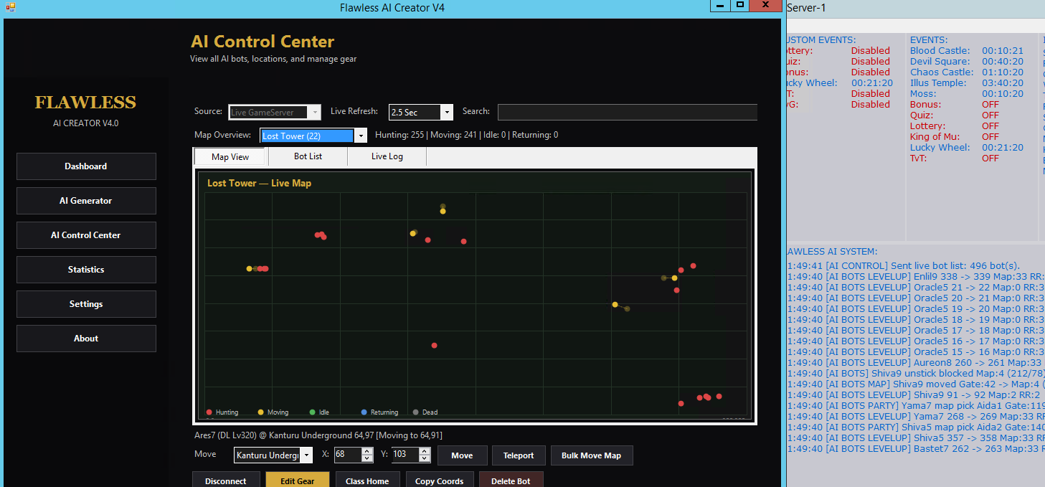Screen dimensions: 1045x487
Task: Expand the Live Refresh dropdown
Action: coord(447,112)
